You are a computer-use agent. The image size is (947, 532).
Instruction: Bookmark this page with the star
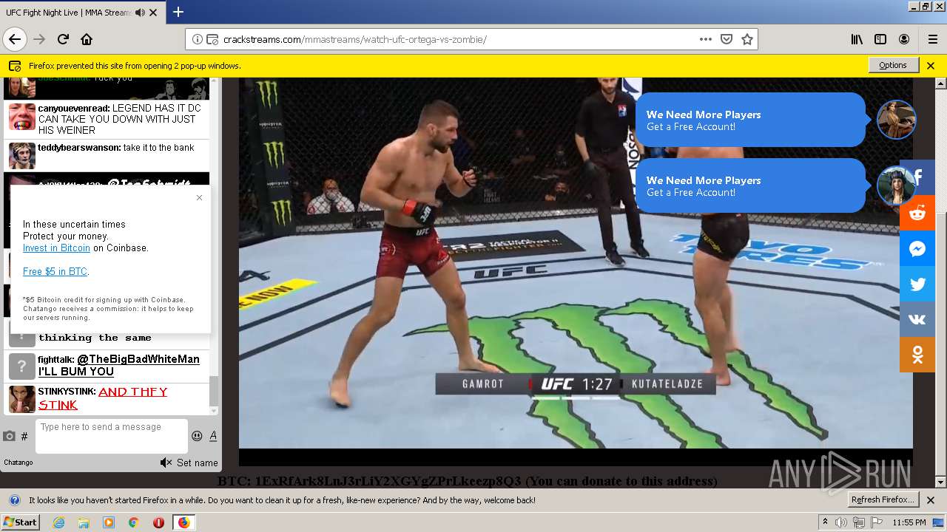[747, 39]
